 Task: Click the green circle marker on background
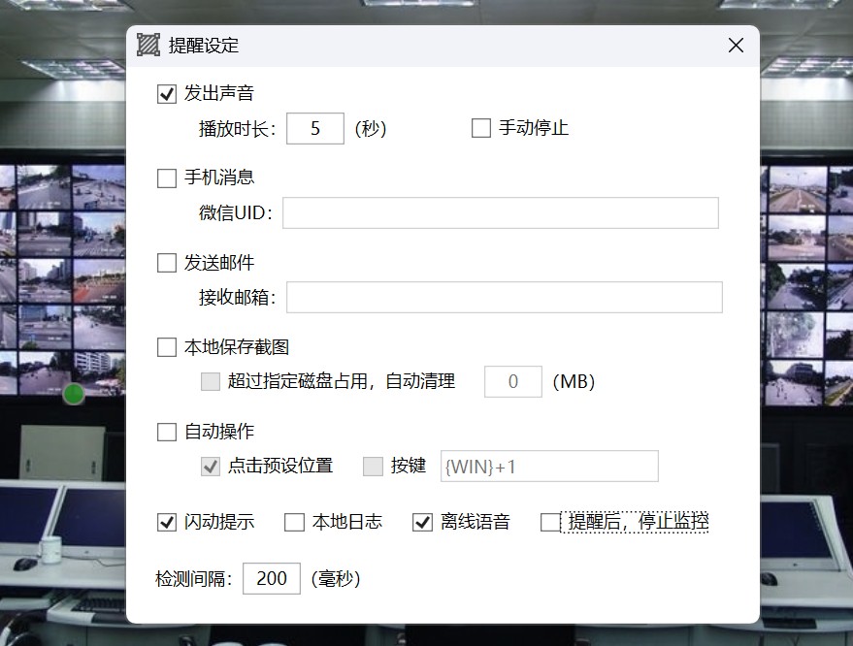73,395
